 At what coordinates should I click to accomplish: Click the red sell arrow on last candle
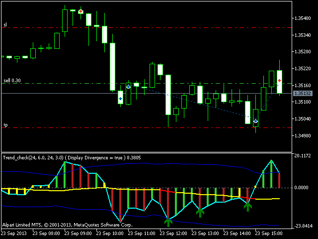pyautogui.click(x=279, y=81)
